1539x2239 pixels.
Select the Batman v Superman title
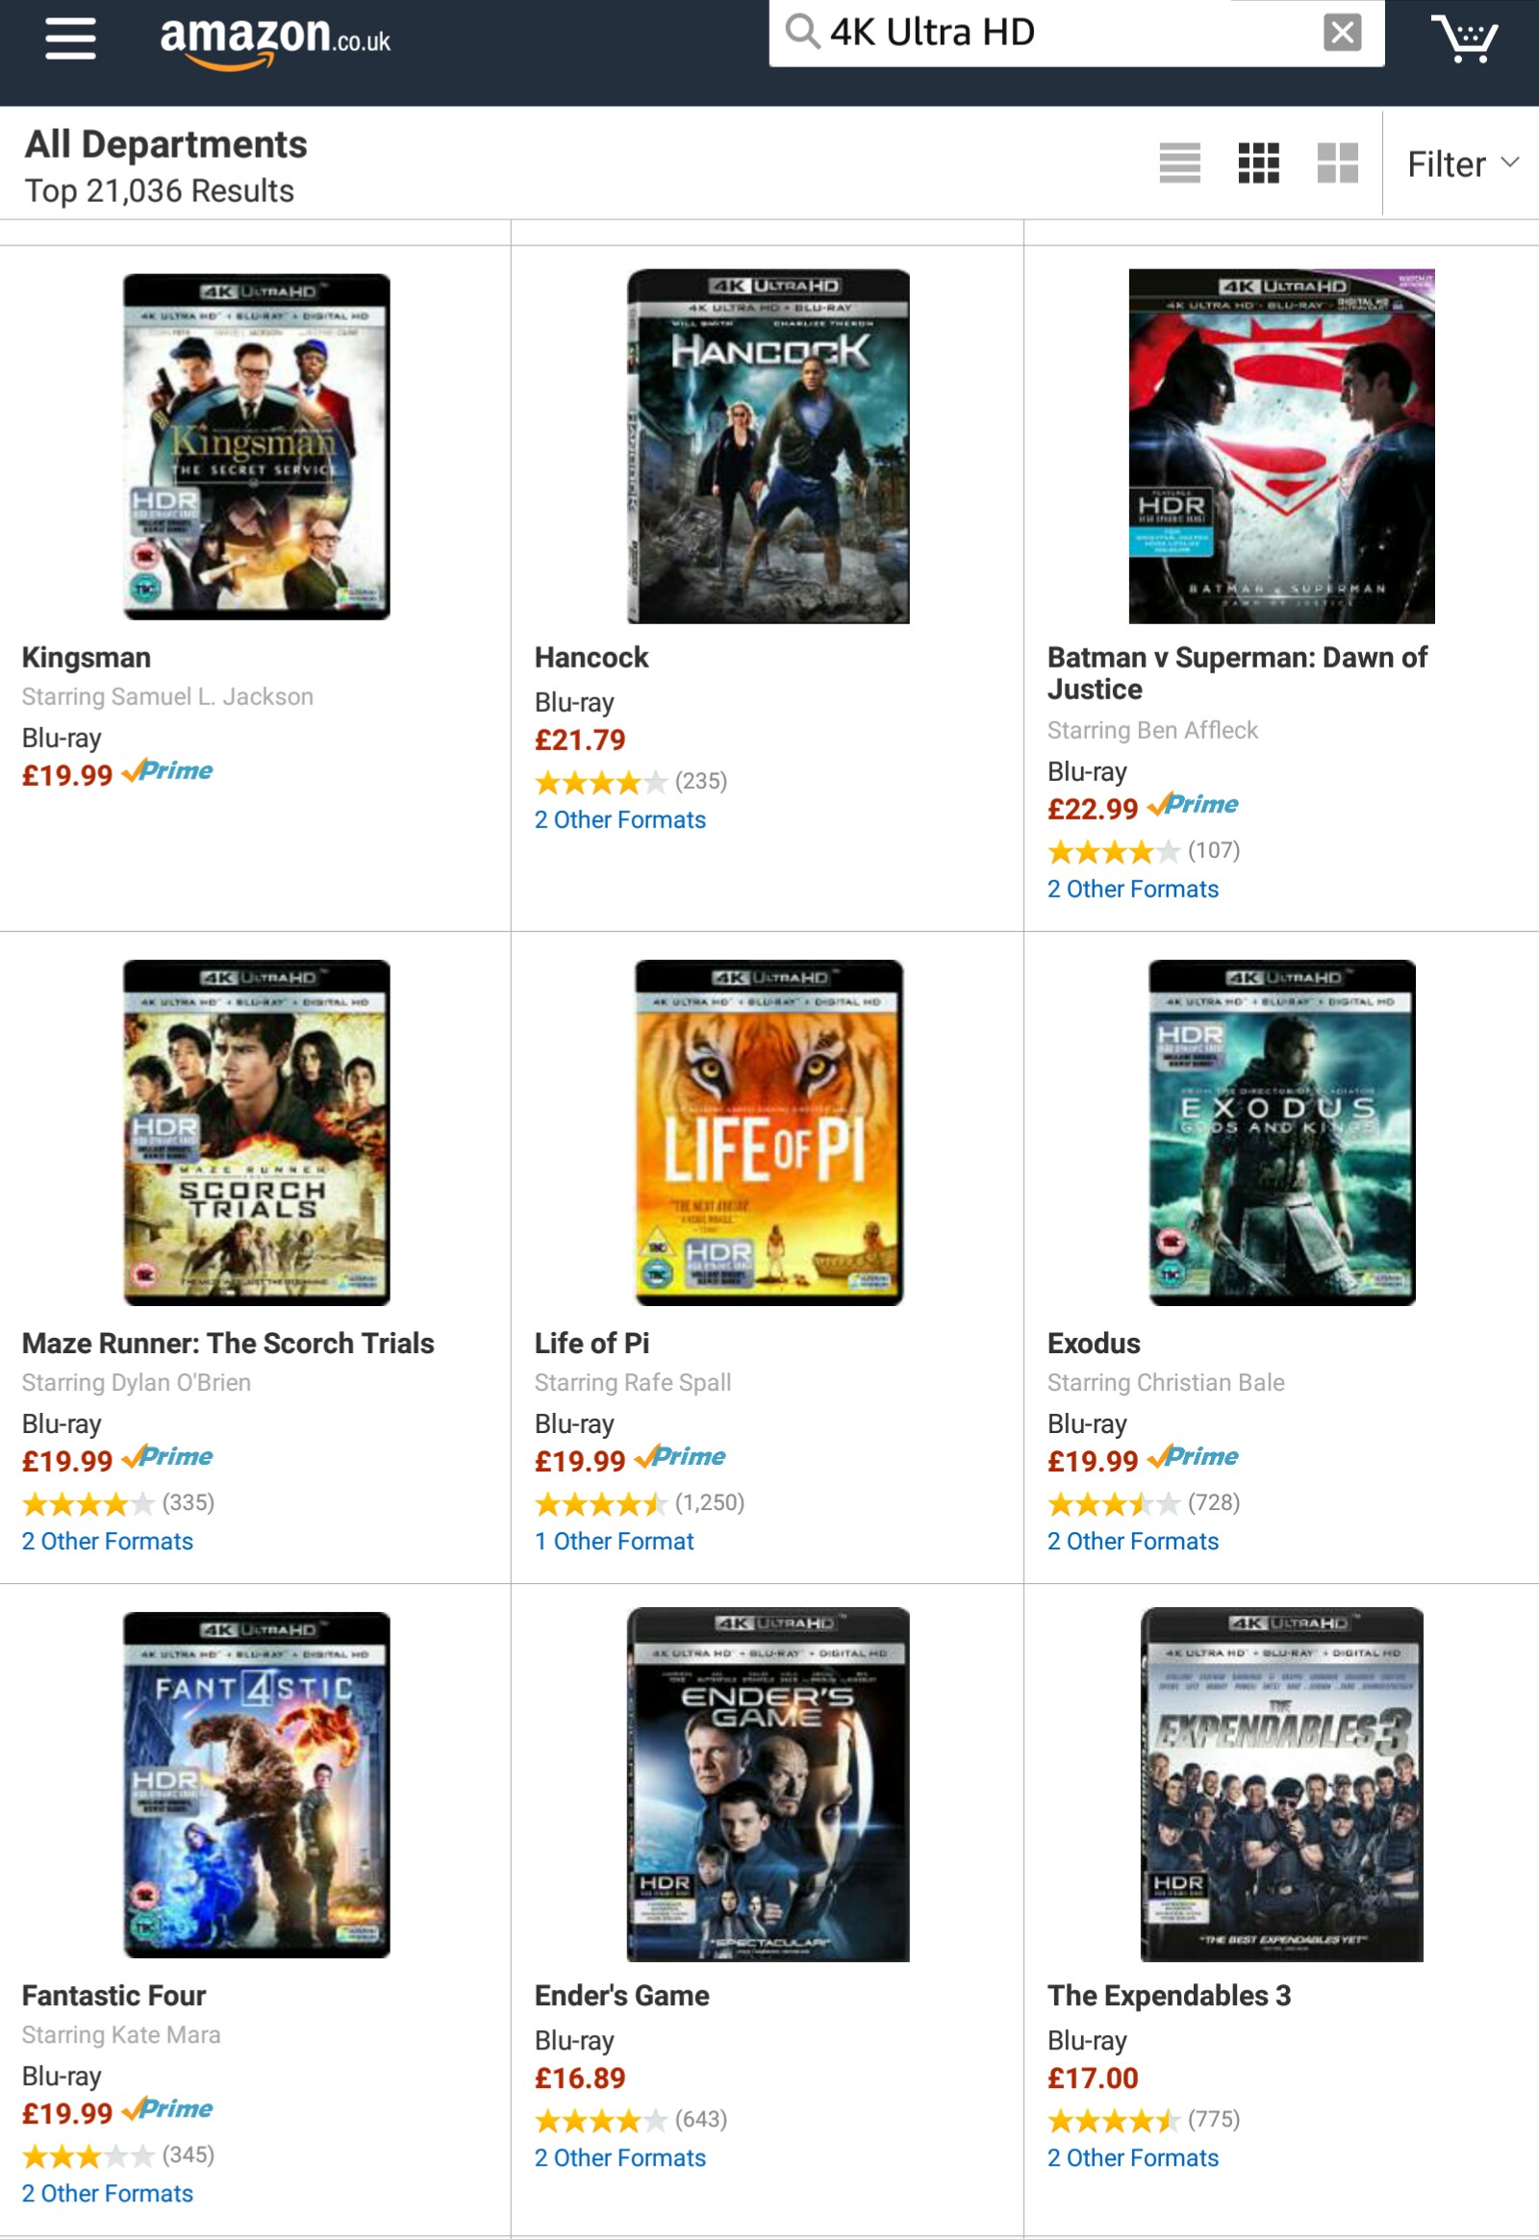(x=1237, y=673)
